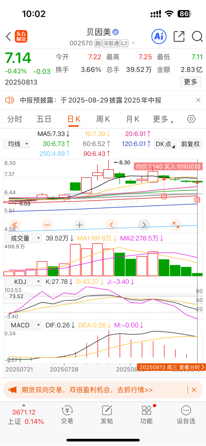Tap the Wi-Fi icon in status bar
The image size is (206, 446).
point(169,14)
